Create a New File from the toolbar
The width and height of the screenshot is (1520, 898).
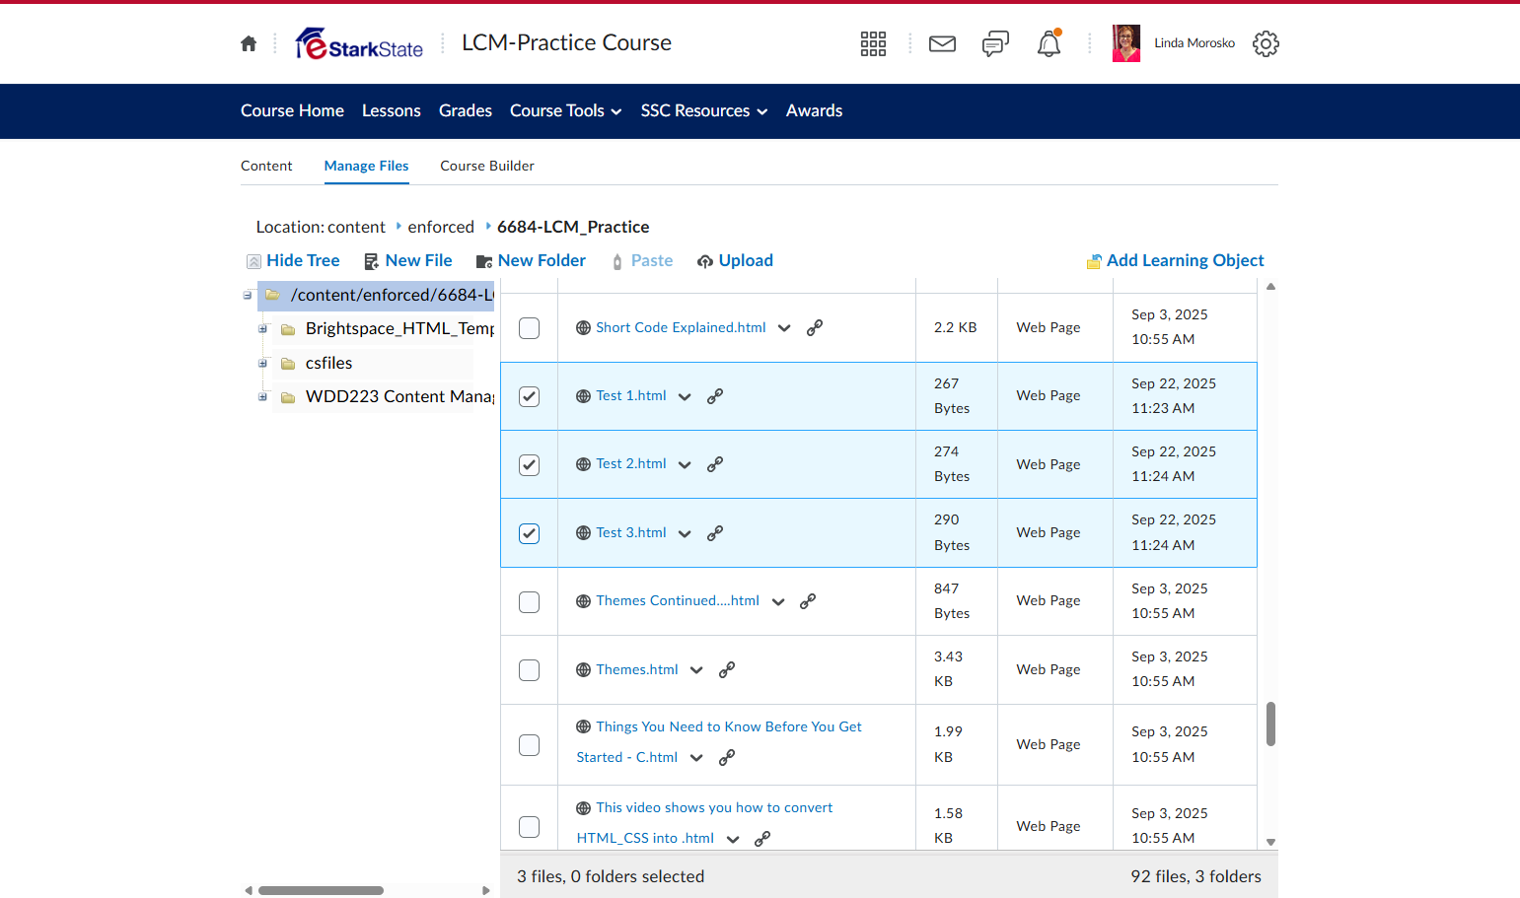coord(407,260)
